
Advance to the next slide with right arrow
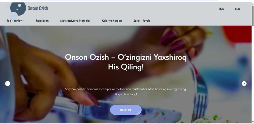(x=244, y=84)
